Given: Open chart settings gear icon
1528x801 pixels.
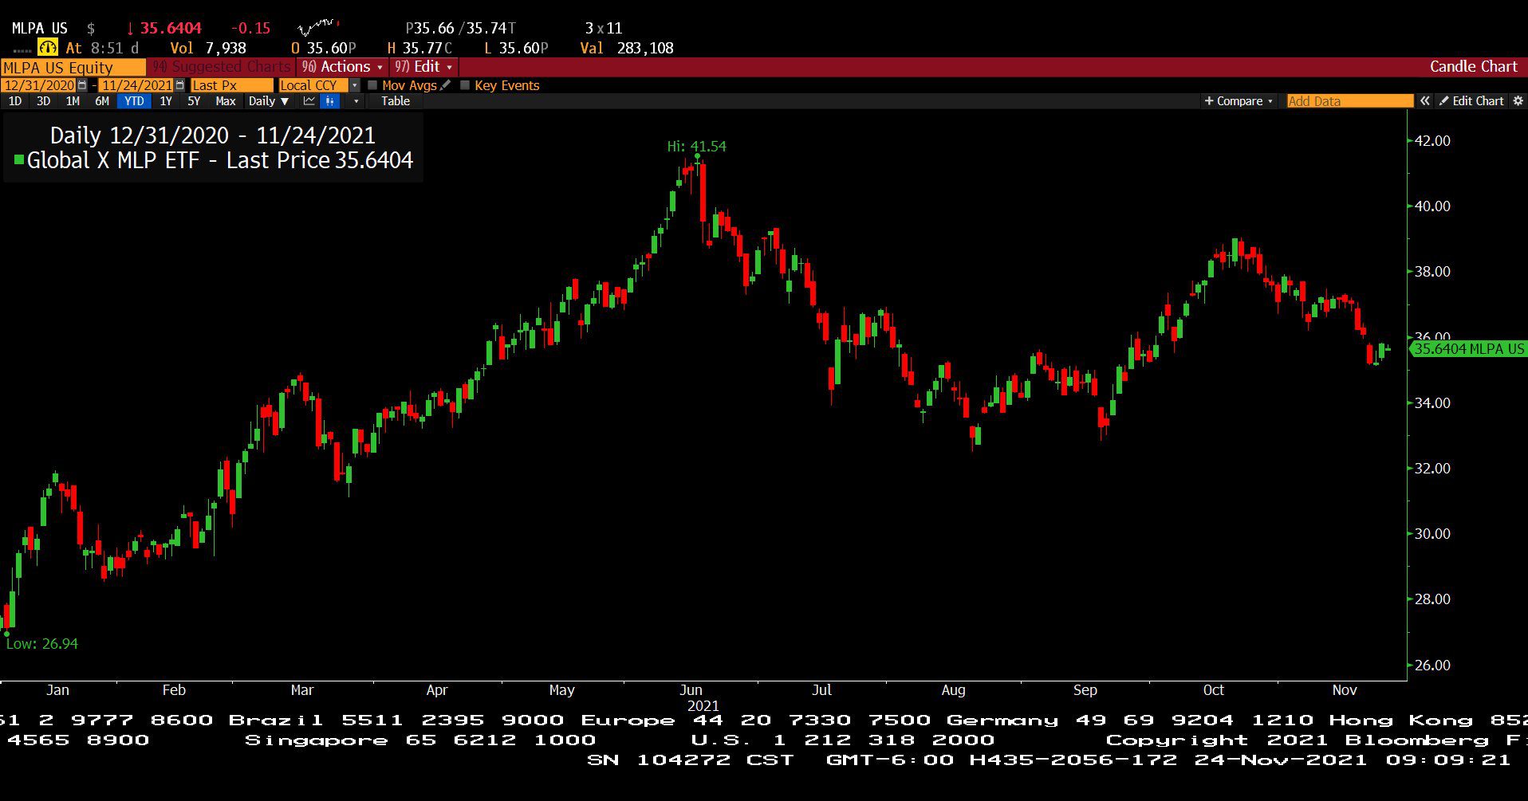Looking at the screenshot, I should 1518,101.
